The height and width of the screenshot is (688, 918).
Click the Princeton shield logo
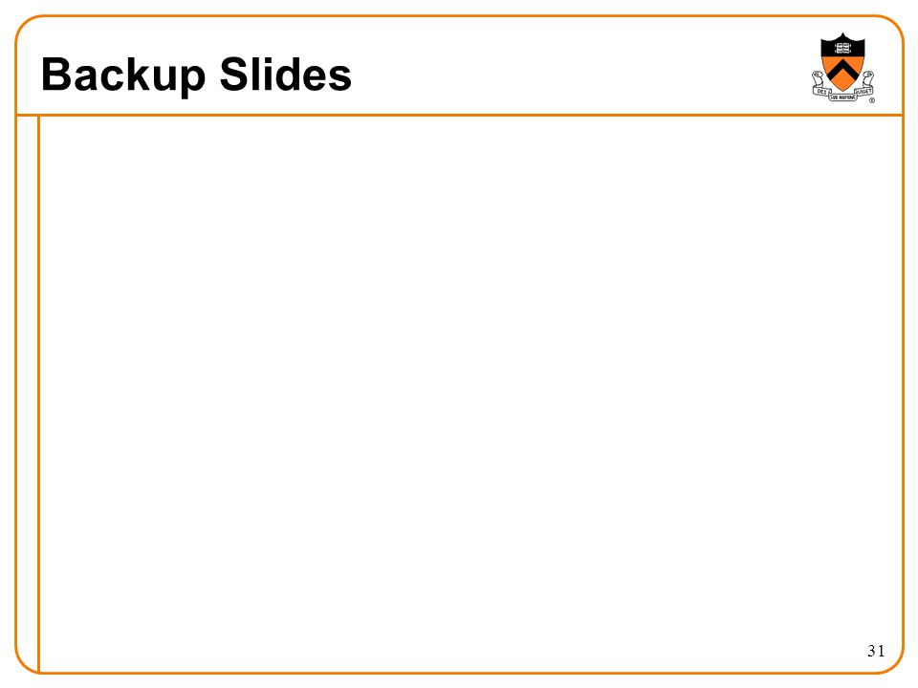[x=842, y=67]
